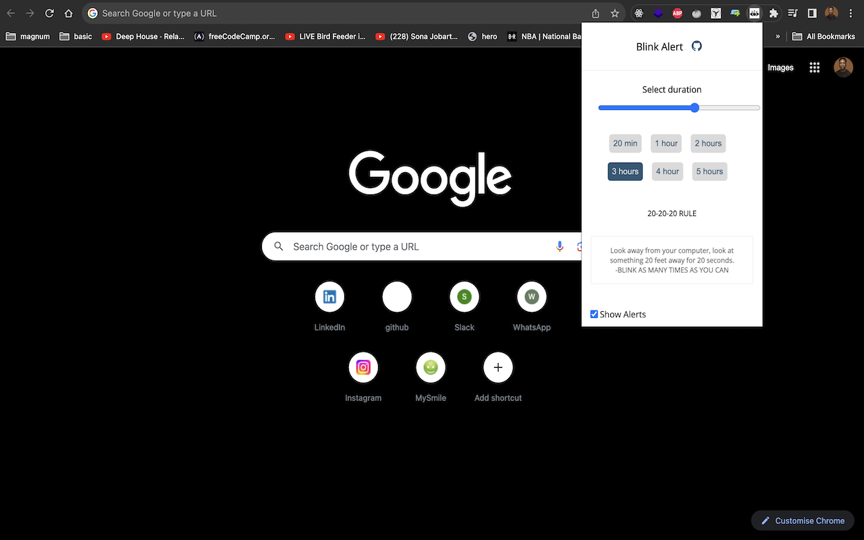Bookmark this page with star icon
The width and height of the screenshot is (864, 540).
pos(615,13)
